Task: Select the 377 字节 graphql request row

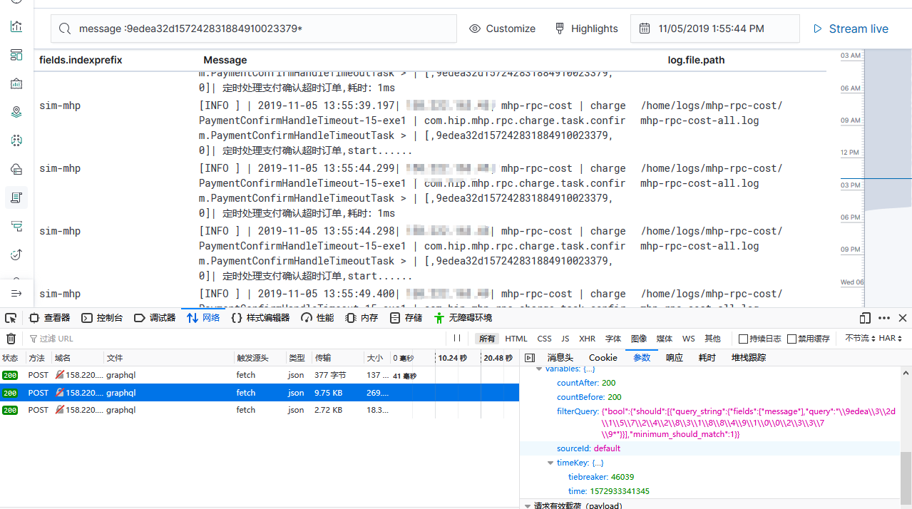Action: [260, 375]
